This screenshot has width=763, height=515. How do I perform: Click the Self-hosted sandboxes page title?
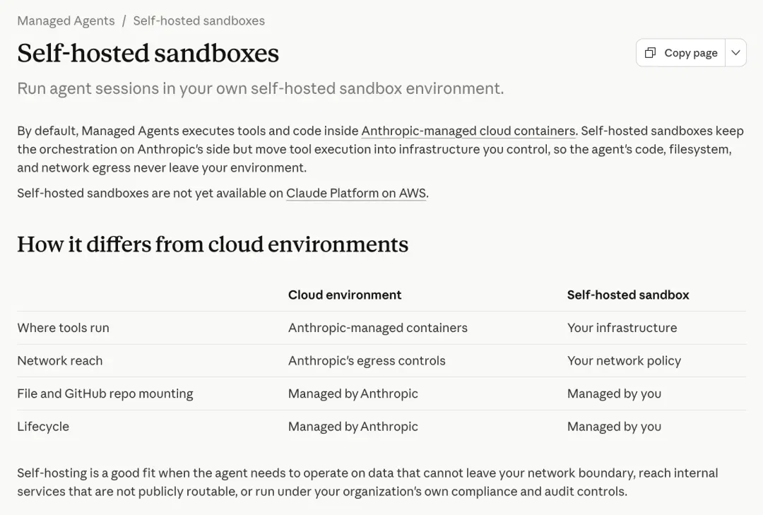[148, 53]
